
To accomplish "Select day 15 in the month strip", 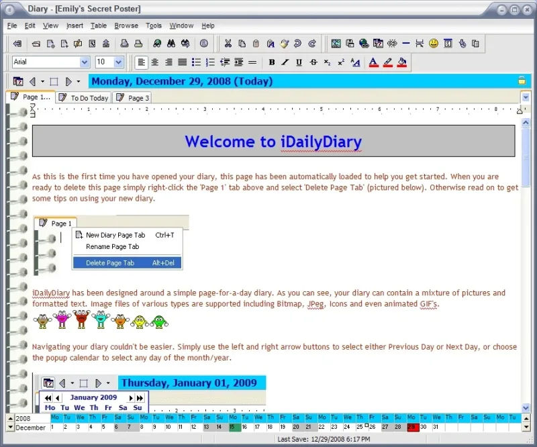I will pyautogui.click(x=235, y=427).
